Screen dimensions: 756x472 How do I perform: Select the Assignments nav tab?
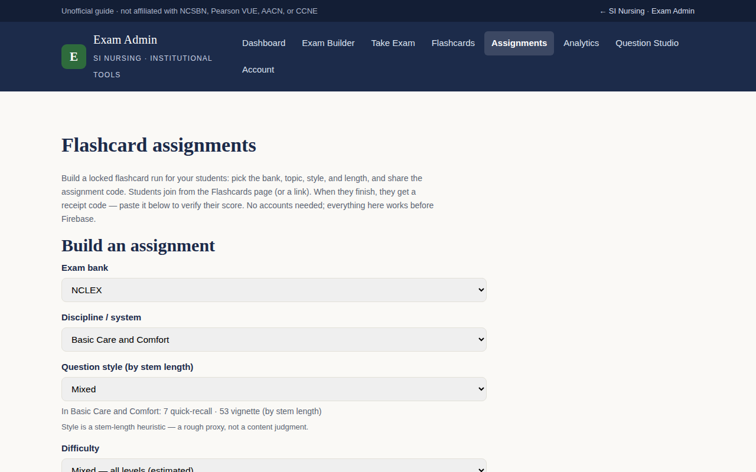[x=519, y=43]
